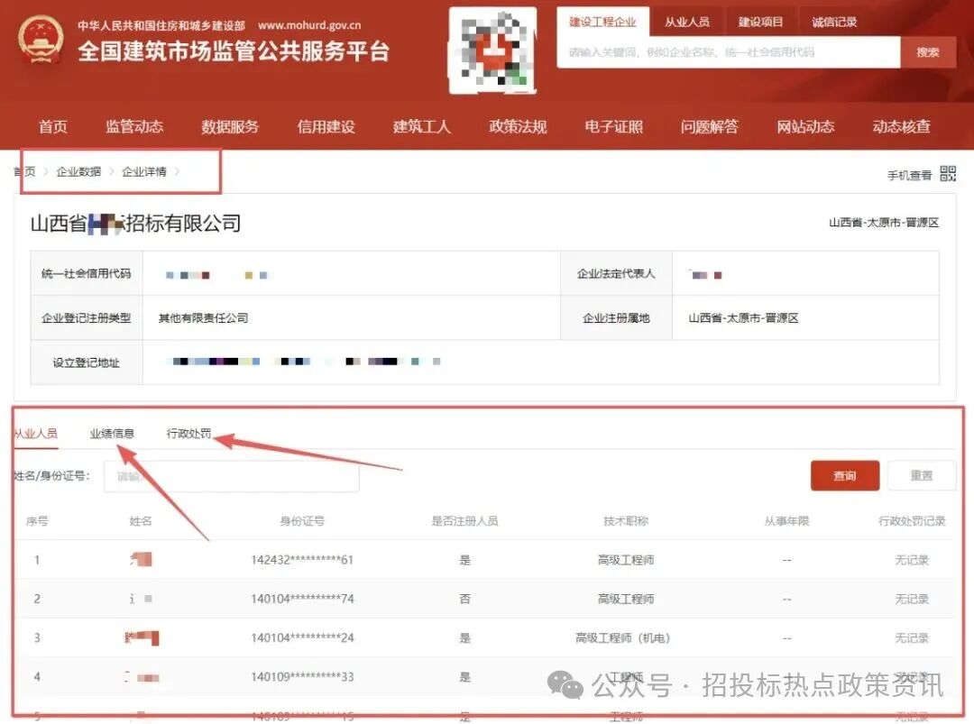Click 企业详情 breadcrumb link
The height and width of the screenshot is (724, 974).
144,171
